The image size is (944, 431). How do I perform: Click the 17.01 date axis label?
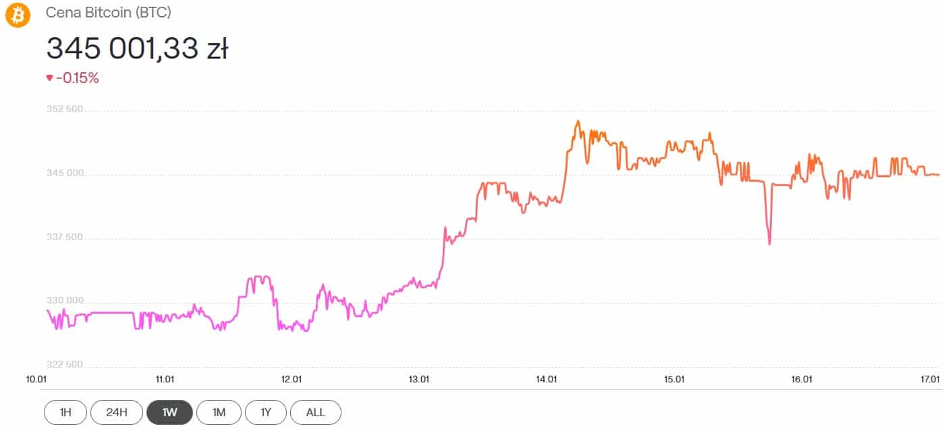click(x=930, y=379)
